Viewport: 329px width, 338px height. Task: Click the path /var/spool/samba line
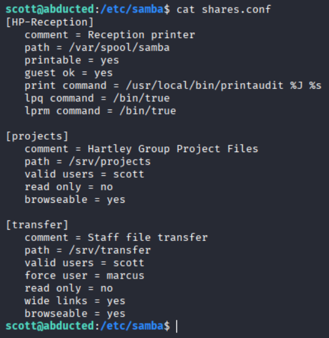(x=97, y=48)
